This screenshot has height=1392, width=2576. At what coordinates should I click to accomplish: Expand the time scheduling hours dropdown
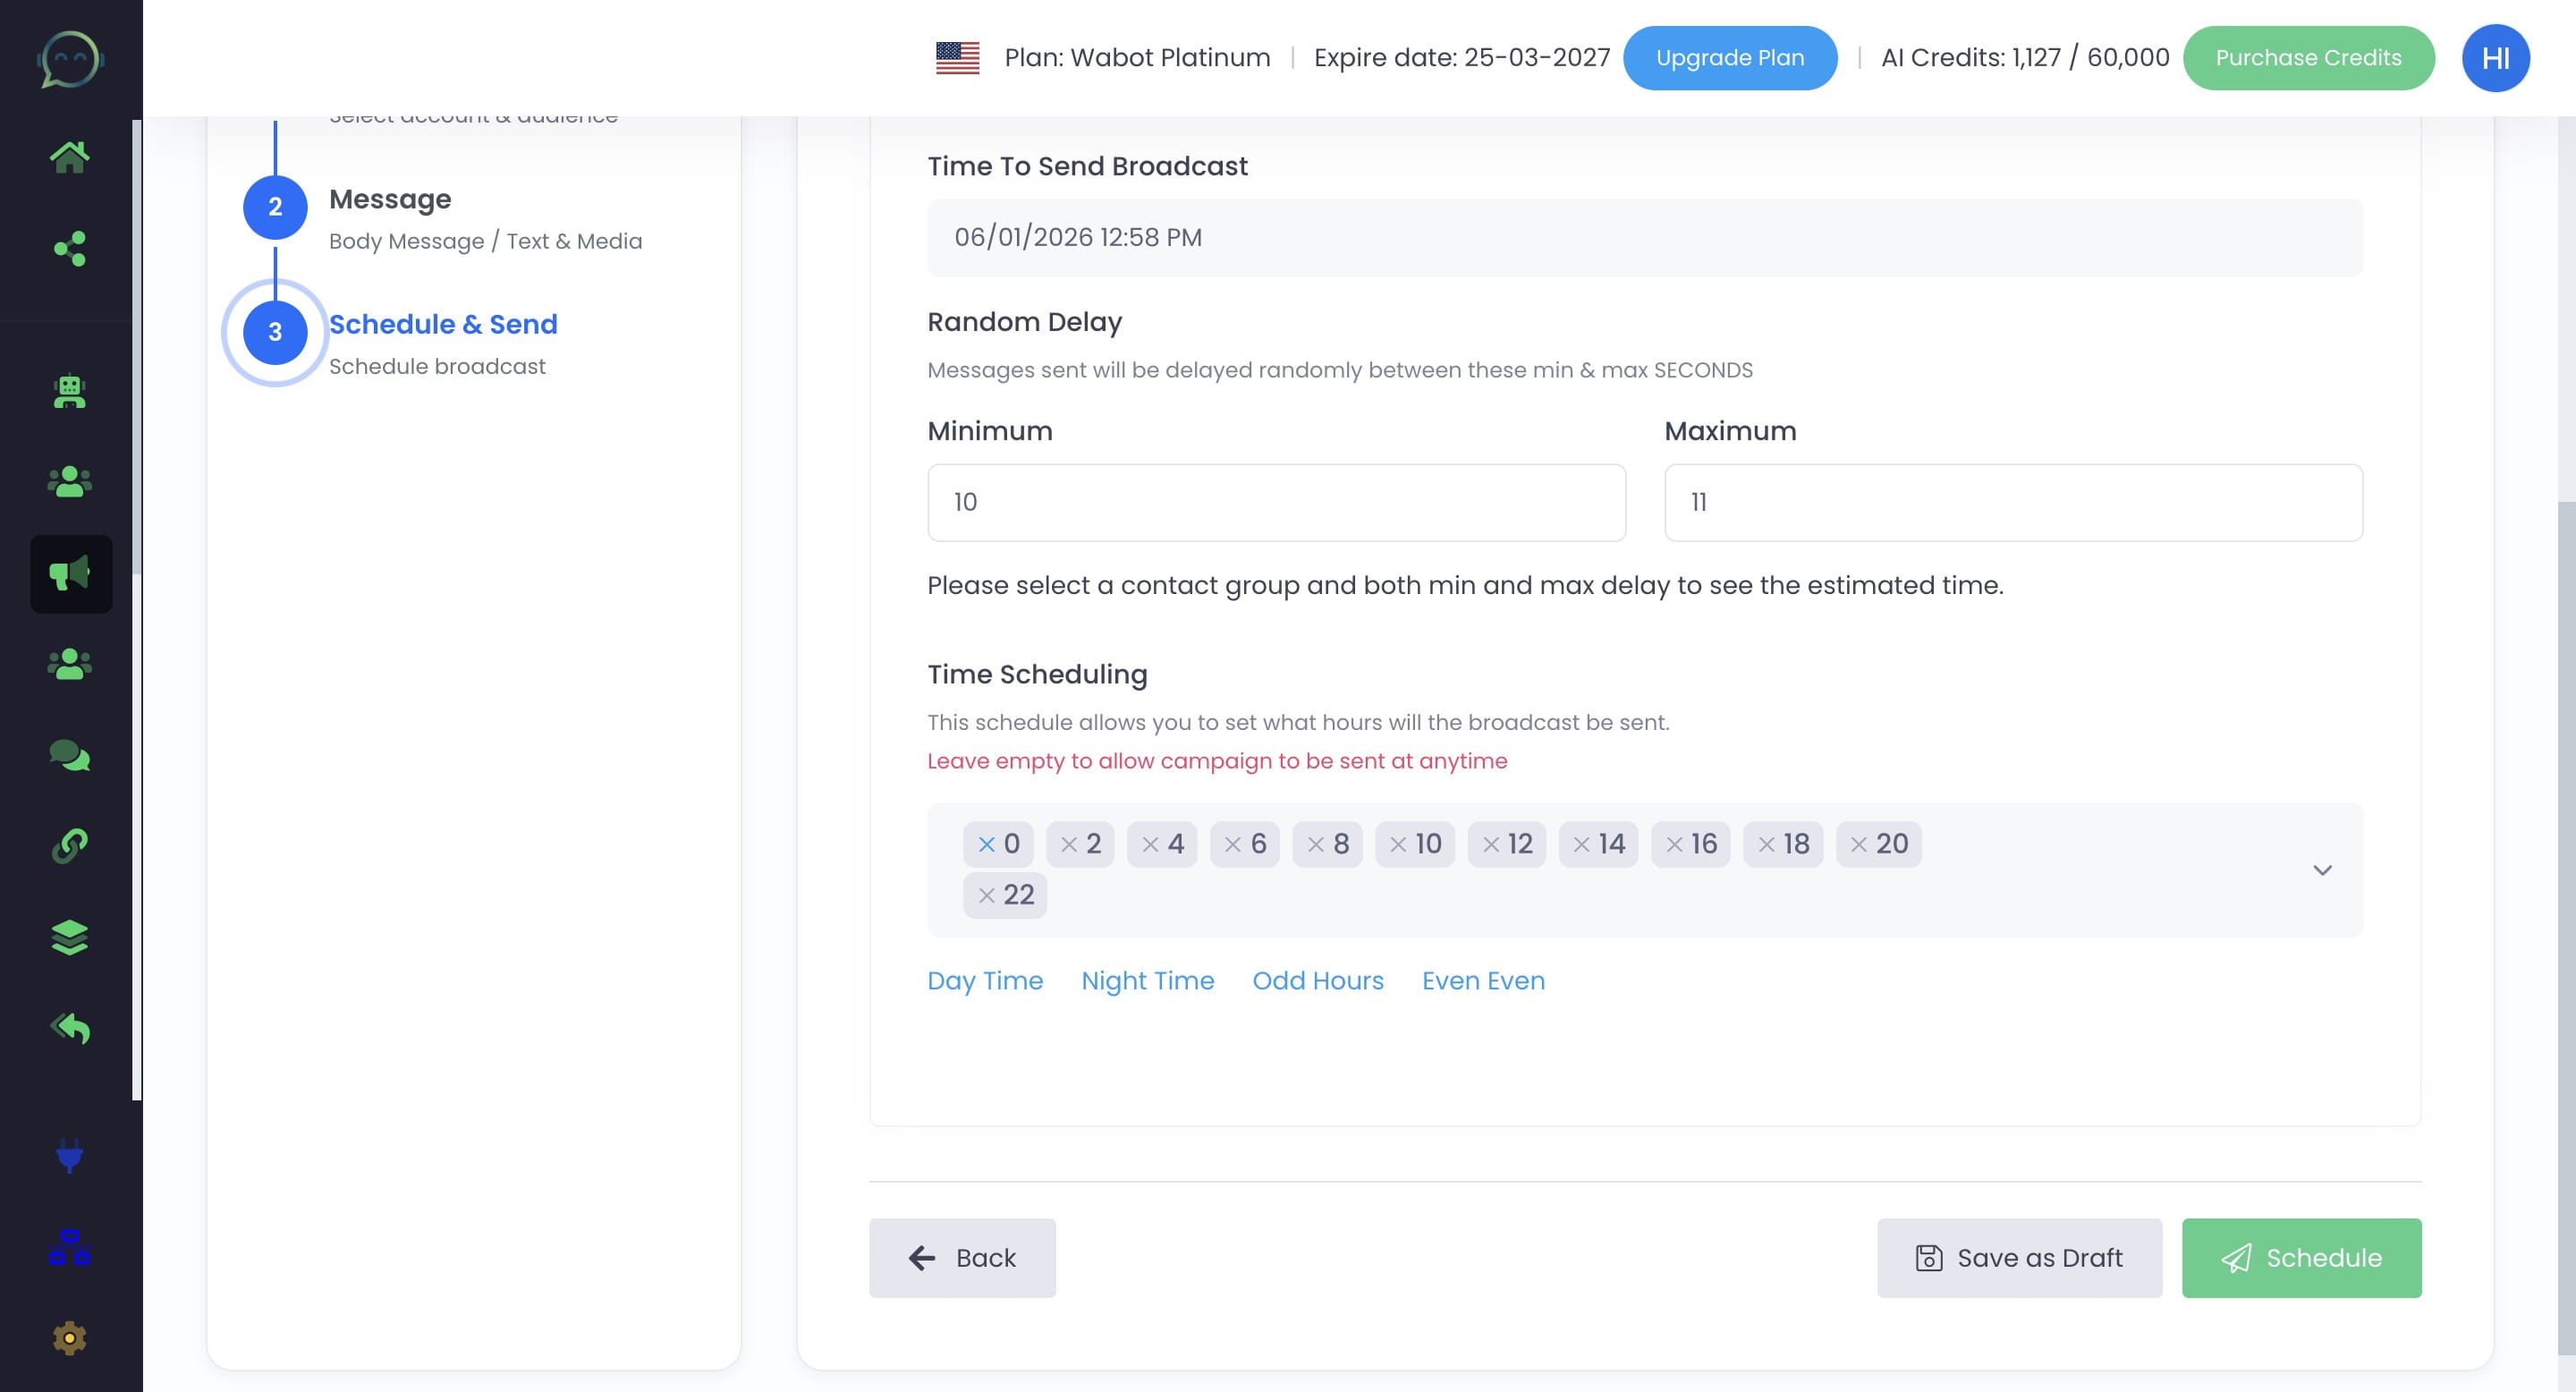click(x=2322, y=870)
